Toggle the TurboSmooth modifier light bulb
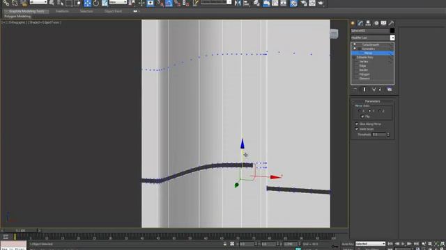Viewport: 446px width, 250px height. 355,44
